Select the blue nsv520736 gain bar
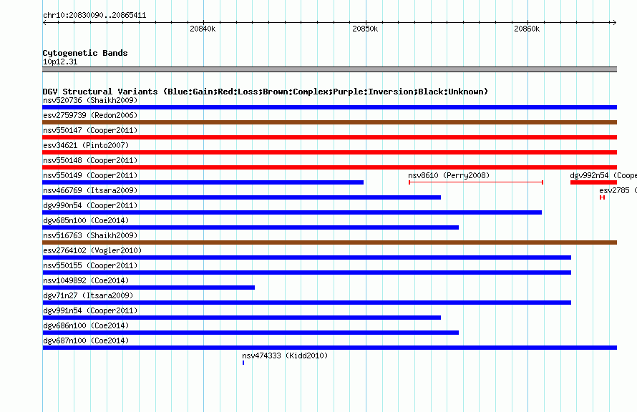 [x=329, y=107]
